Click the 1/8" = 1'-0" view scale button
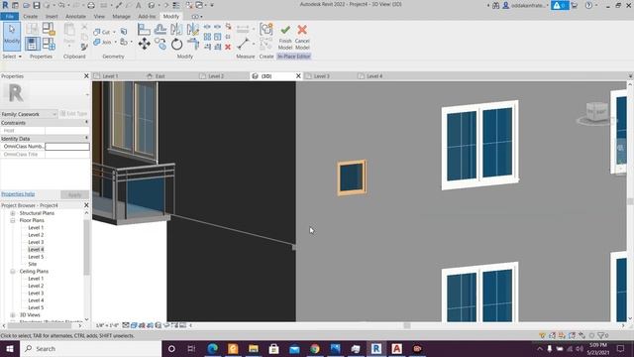The image size is (634, 357). (107, 325)
